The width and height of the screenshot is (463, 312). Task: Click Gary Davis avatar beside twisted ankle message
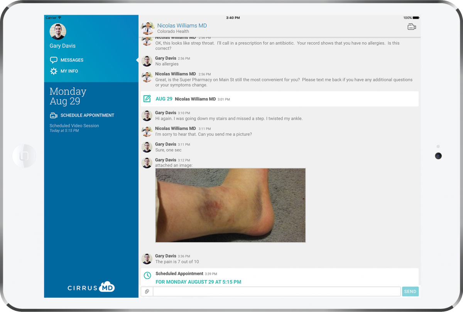(147, 115)
